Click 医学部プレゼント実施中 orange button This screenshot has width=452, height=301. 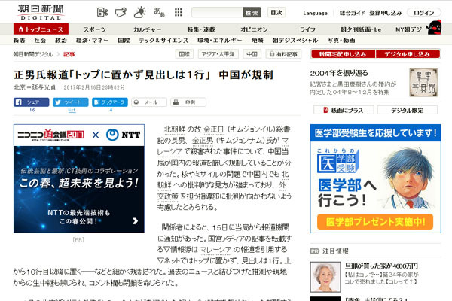[x=375, y=222]
